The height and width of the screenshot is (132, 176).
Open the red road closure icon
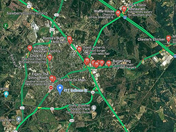51,88
